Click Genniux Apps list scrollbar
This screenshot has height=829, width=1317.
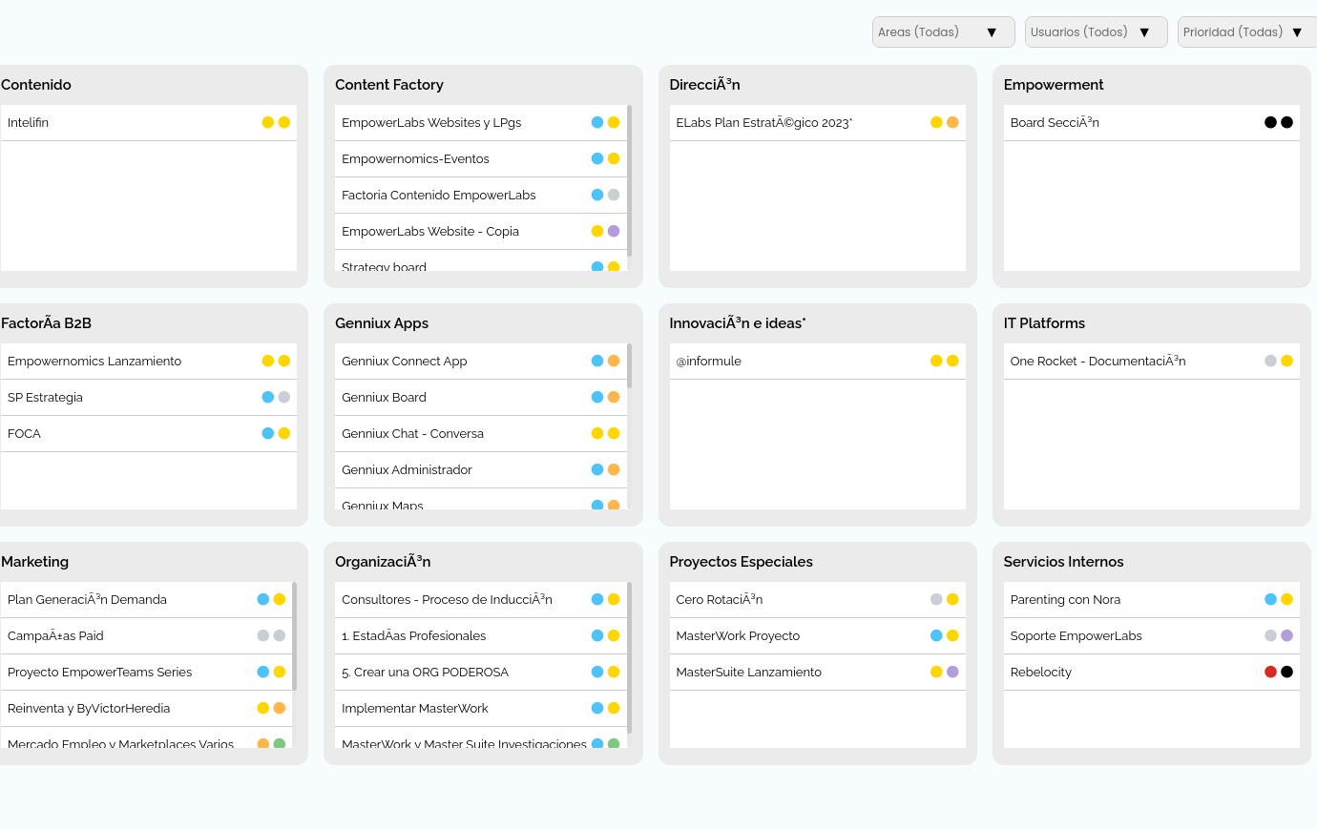629,366
